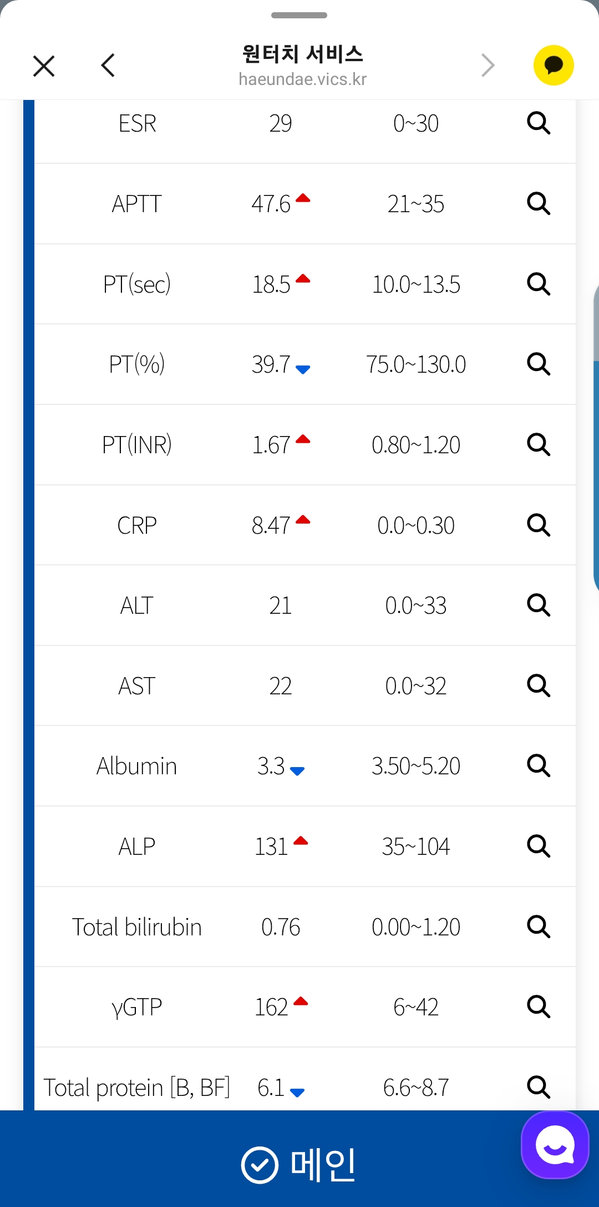The image size is (599, 1207).
Task: Open CRP result magnifier icon
Action: (x=539, y=525)
